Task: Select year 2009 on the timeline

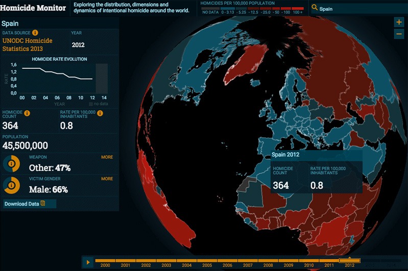Action: pyautogui.click(x=289, y=263)
